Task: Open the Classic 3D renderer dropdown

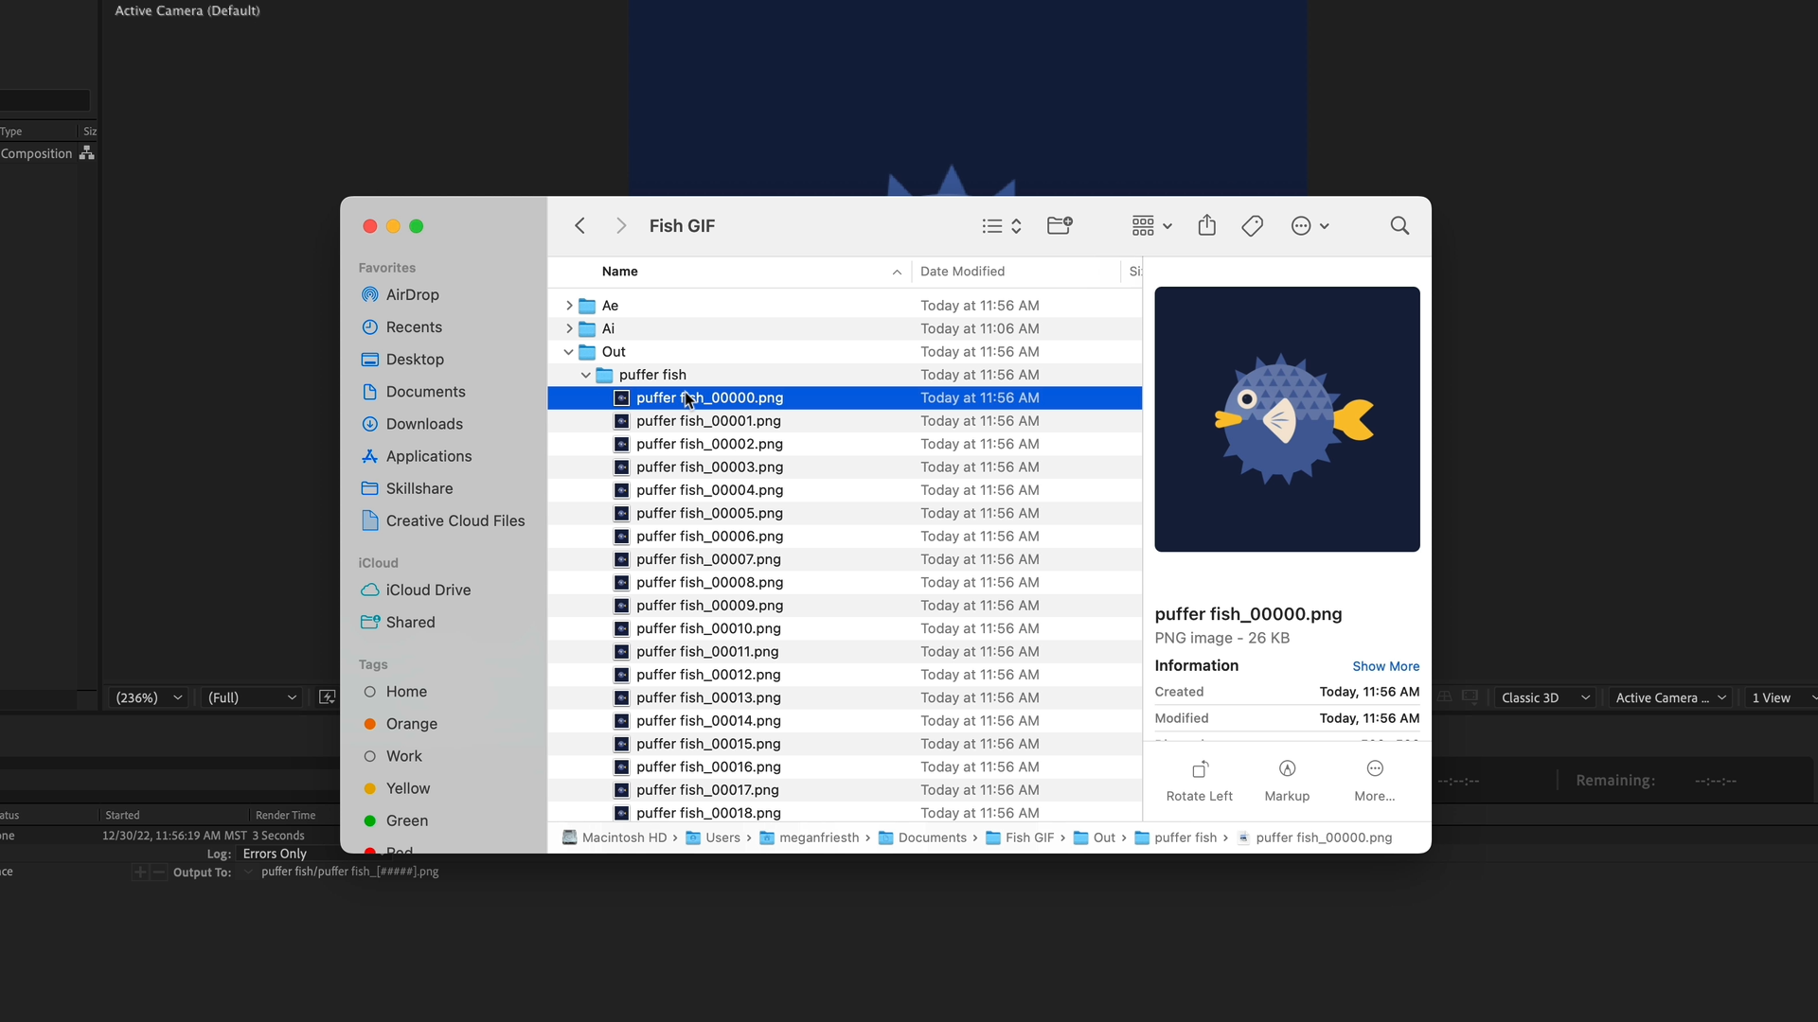Action: click(1544, 697)
